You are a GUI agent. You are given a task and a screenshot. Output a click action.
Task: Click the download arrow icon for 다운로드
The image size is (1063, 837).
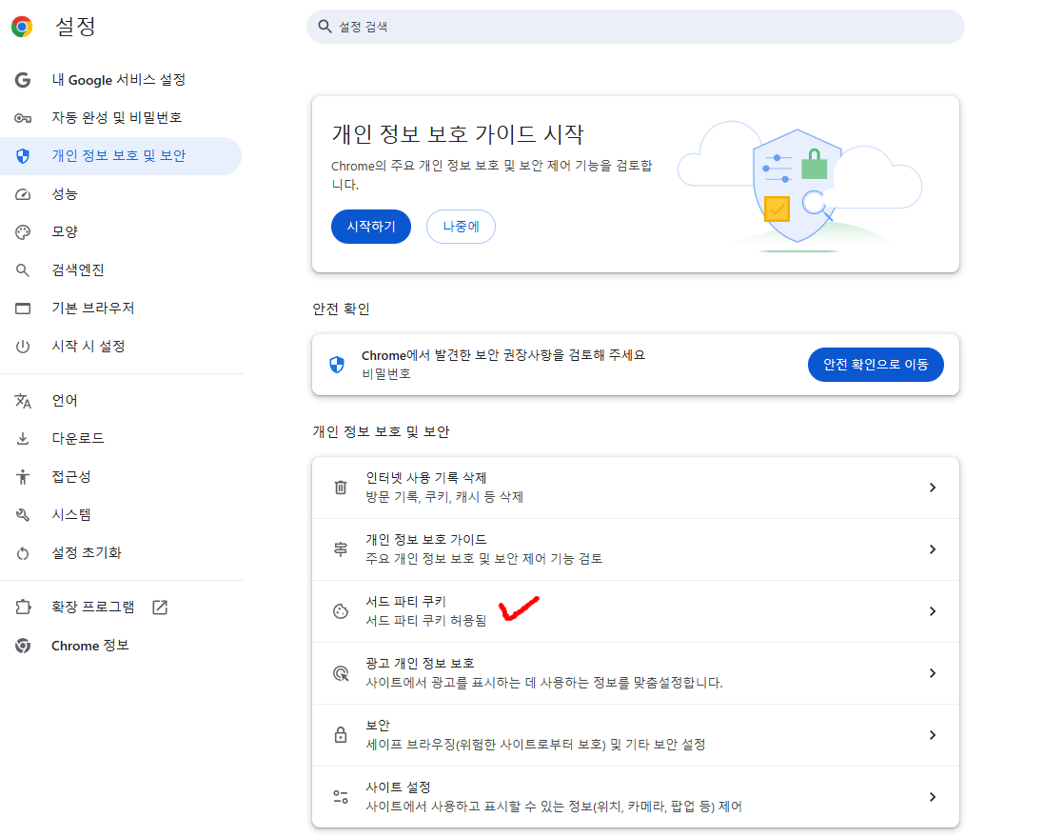pos(23,439)
